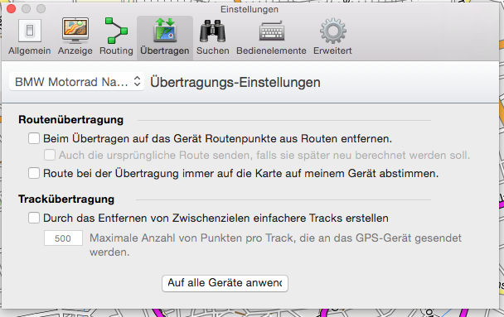The height and width of the screenshot is (317, 504).
Task: Switch to the Erweitert tab label
Action: (332, 50)
